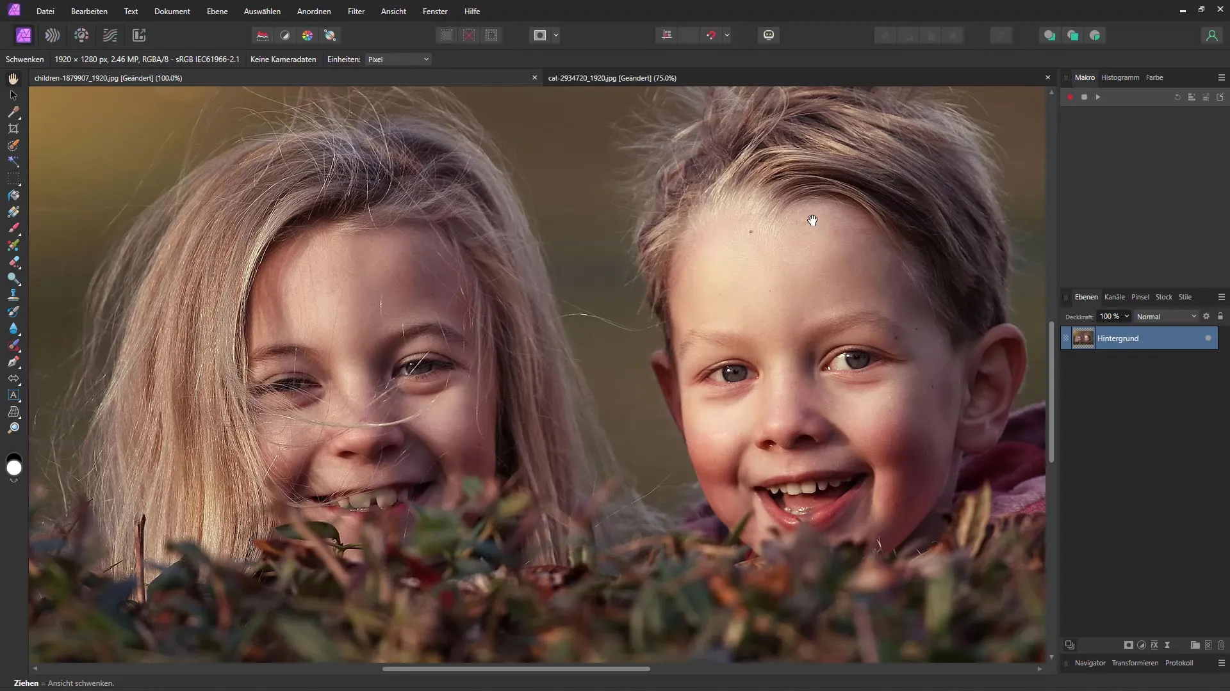Apply Auto Contrast
The height and width of the screenshot is (691, 1230).
[285, 35]
